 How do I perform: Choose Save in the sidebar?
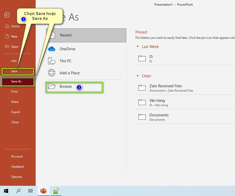[x=18, y=71]
